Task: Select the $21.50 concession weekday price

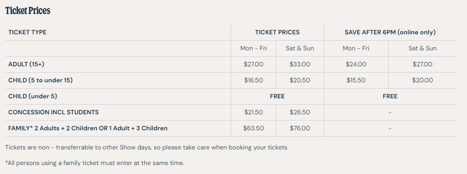Action: click(x=253, y=112)
